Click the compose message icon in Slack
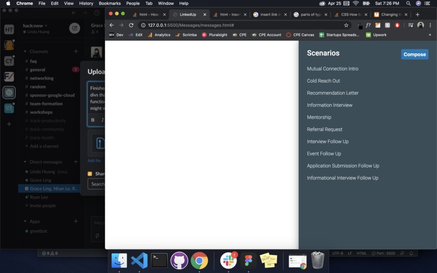 pos(74,28)
